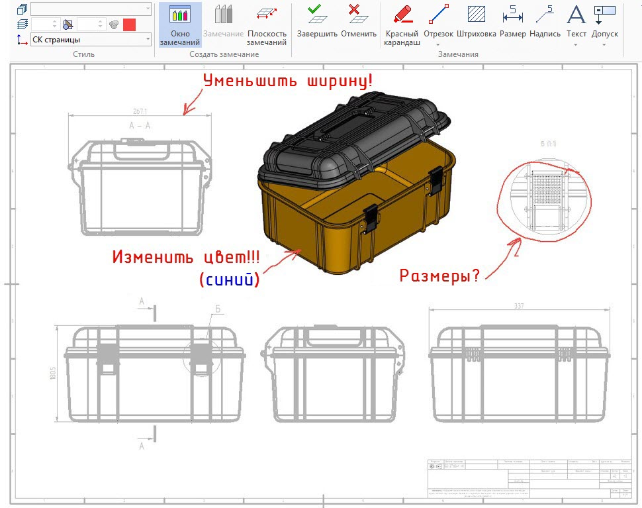Toggle the pencil-style override icon near spinners
This screenshot has width=642, height=508.
point(67,23)
